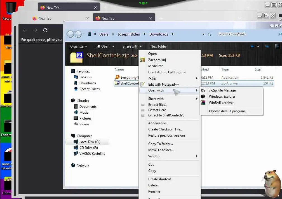282x199 pixels.
Task: Choose Move To folder... entry
Action: (x=161, y=150)
